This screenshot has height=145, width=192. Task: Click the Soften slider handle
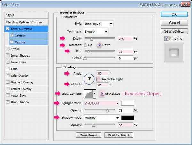click(x=85, y=58)
